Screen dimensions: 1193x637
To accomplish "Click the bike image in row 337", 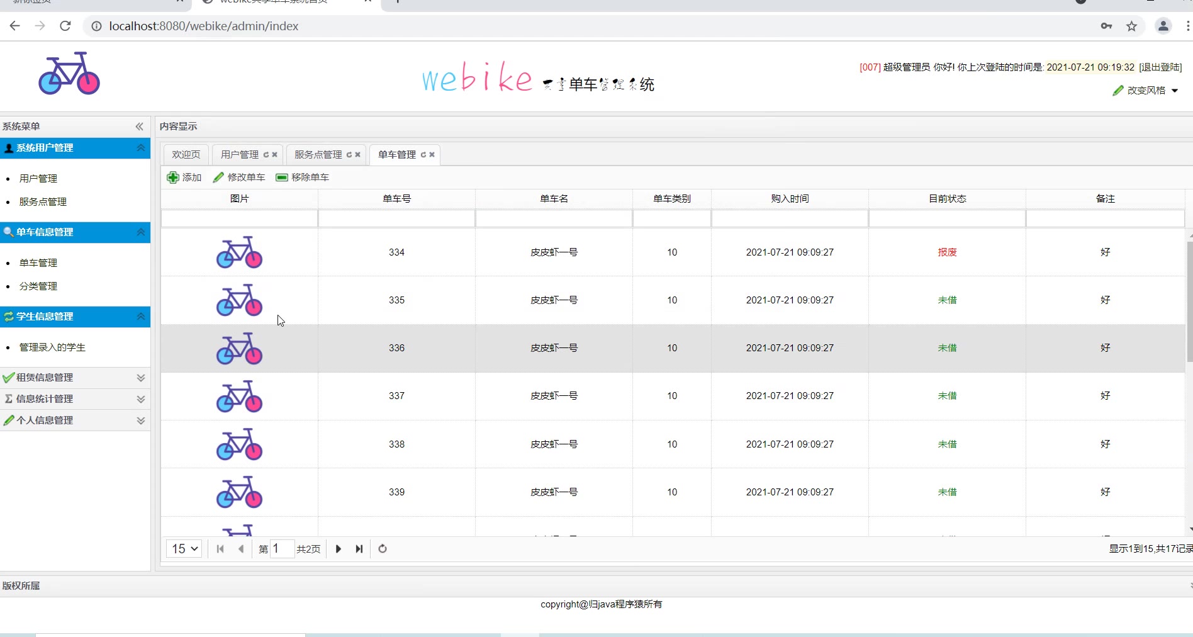I will pyautogui.click(x=239, y=396).
